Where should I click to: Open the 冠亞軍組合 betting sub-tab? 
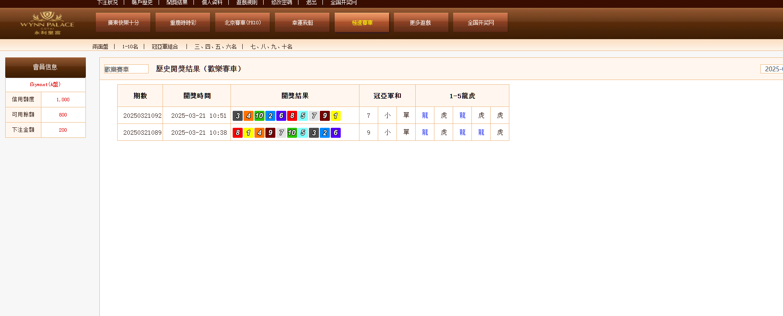[165, 47]
